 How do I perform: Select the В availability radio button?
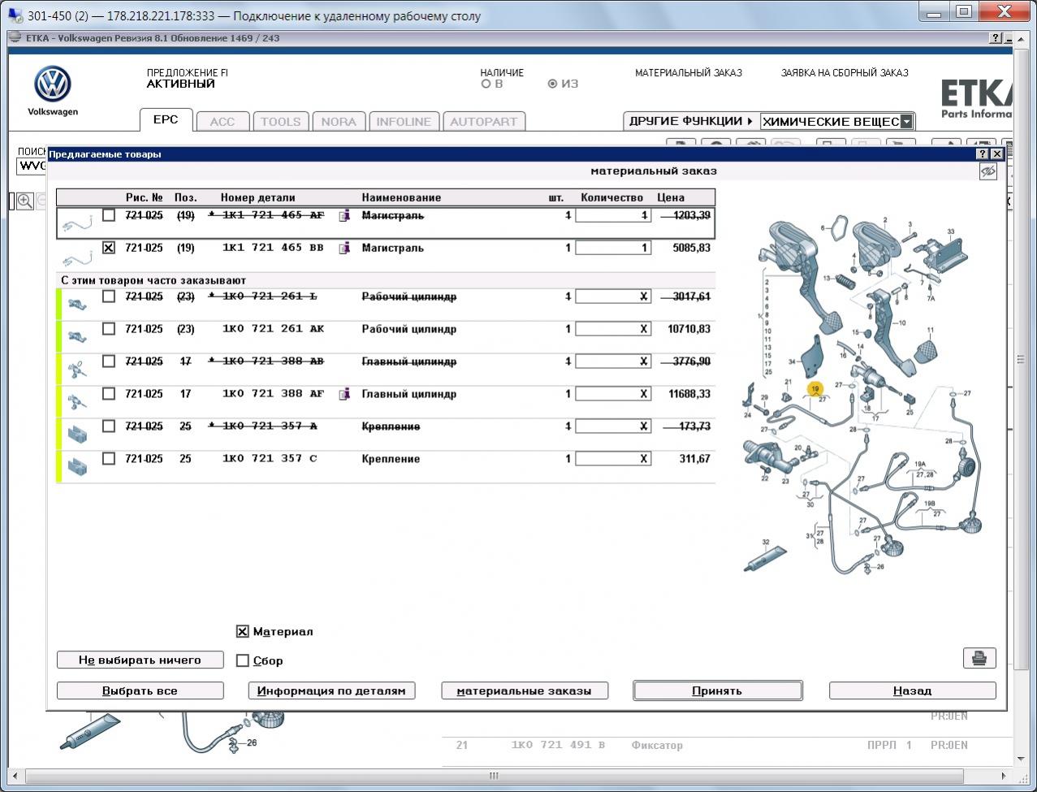[486, 84]
